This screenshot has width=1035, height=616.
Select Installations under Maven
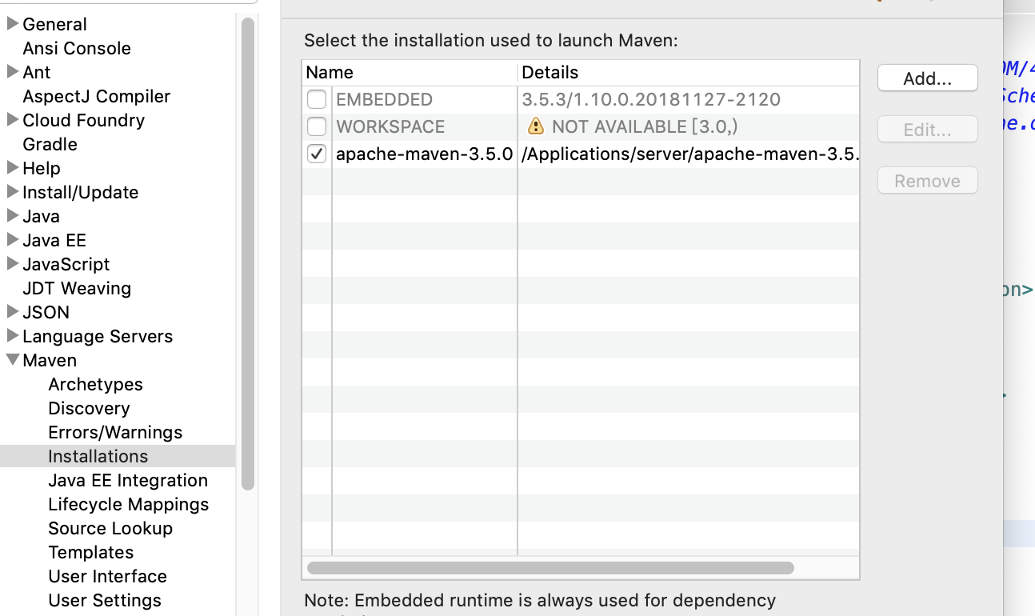98,456
